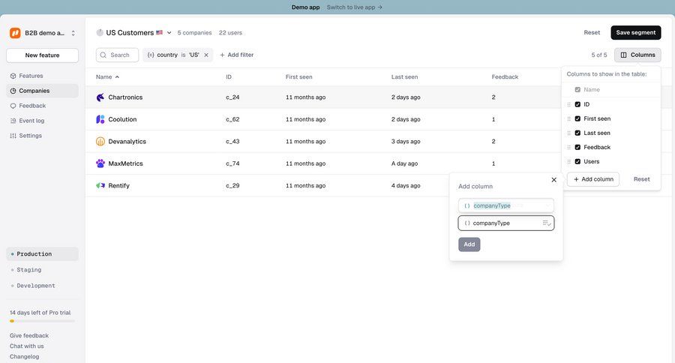
Task: Click the drag handle for Users column
Action: pyautogui.click(x=569, y=161)
